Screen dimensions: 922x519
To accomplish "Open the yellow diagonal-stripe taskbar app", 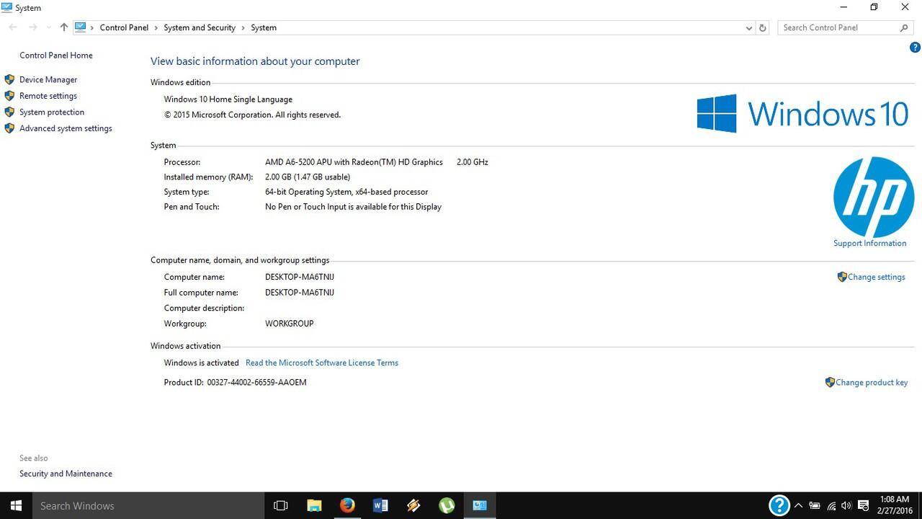I will click(x=413, y=505).
